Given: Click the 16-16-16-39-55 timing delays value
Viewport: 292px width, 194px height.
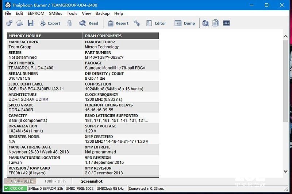Looking at the screenshot, I should click(x=99, y=110).
